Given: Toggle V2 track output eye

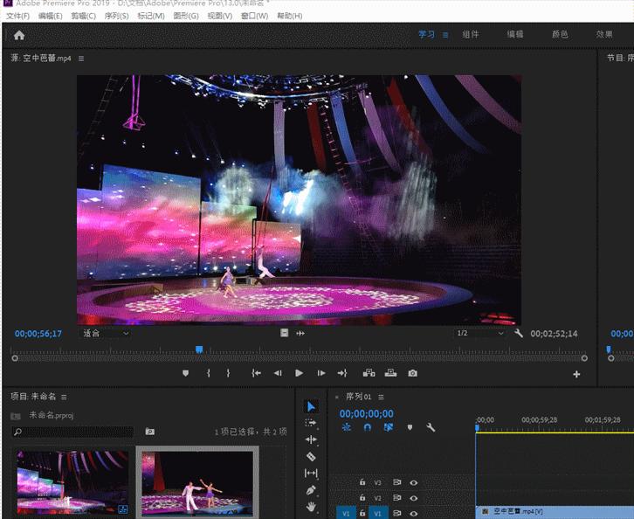Looking at the screenshot, I should point(414,497).
